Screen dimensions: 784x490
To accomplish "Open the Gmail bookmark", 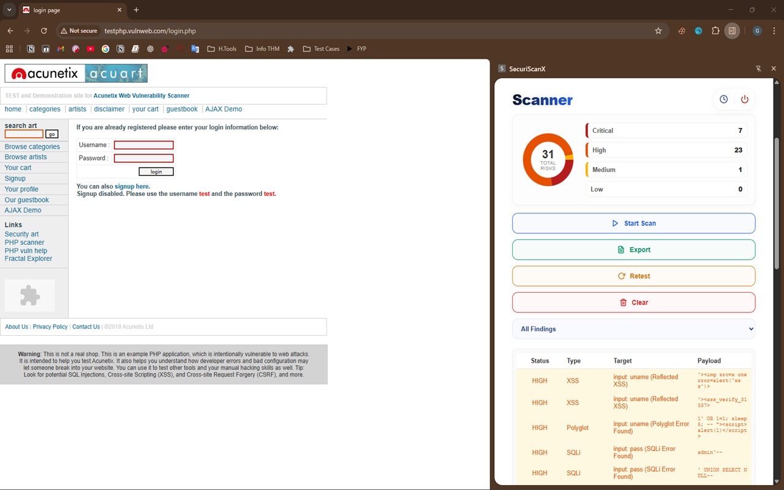I will (61, 49).
